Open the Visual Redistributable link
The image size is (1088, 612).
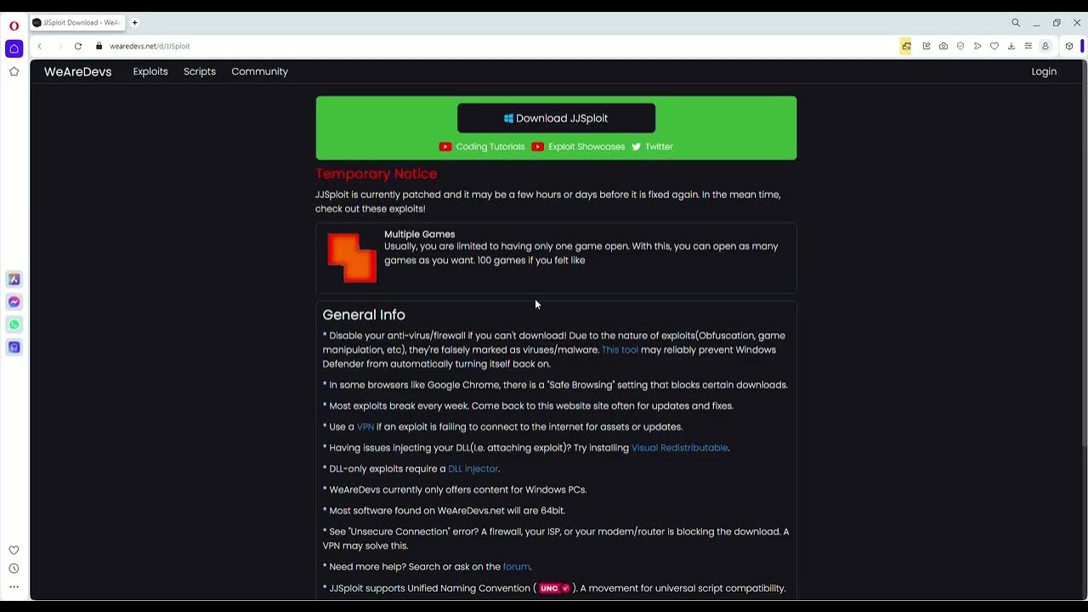[679, 447]
